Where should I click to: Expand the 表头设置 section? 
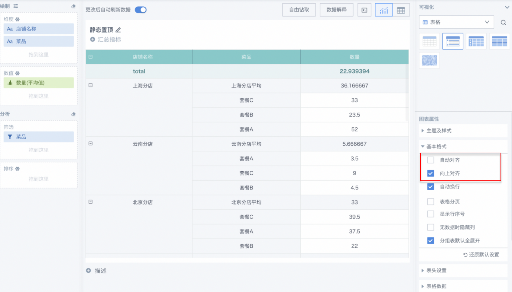[x=463, y=271]
